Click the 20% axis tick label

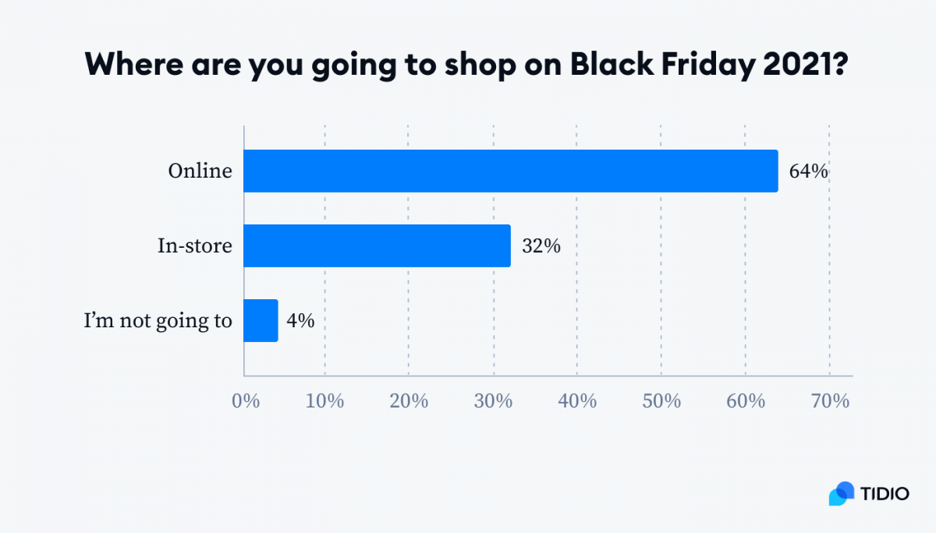point(409,401)
